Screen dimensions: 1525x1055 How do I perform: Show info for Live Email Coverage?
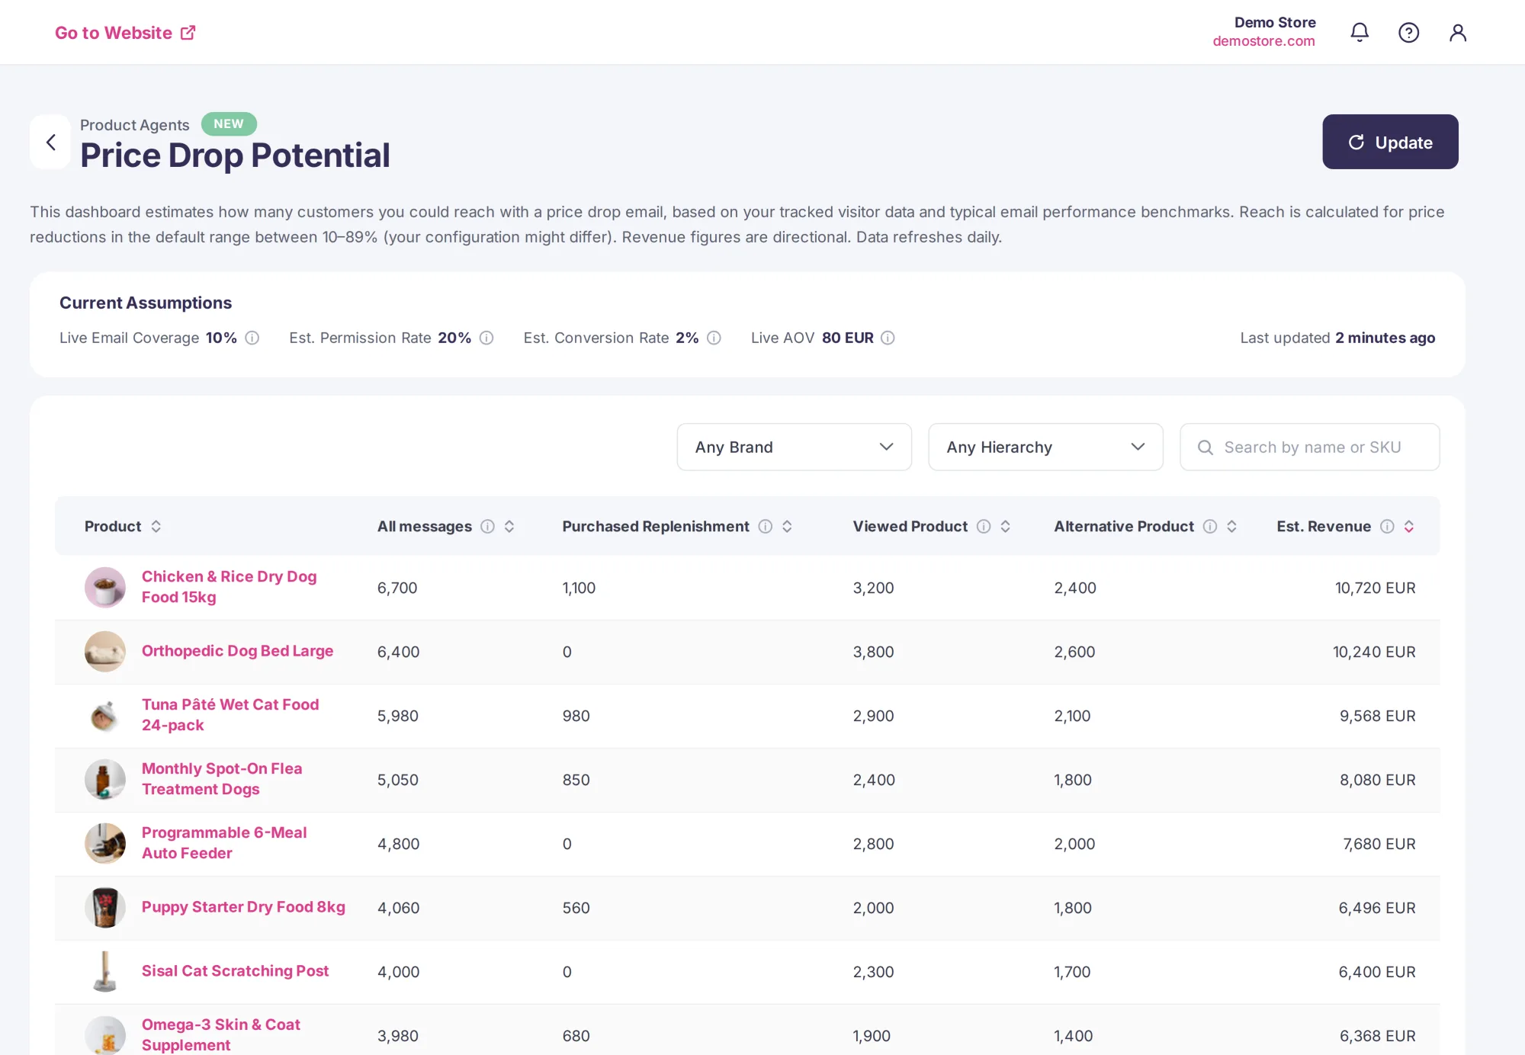coord(252,338)
